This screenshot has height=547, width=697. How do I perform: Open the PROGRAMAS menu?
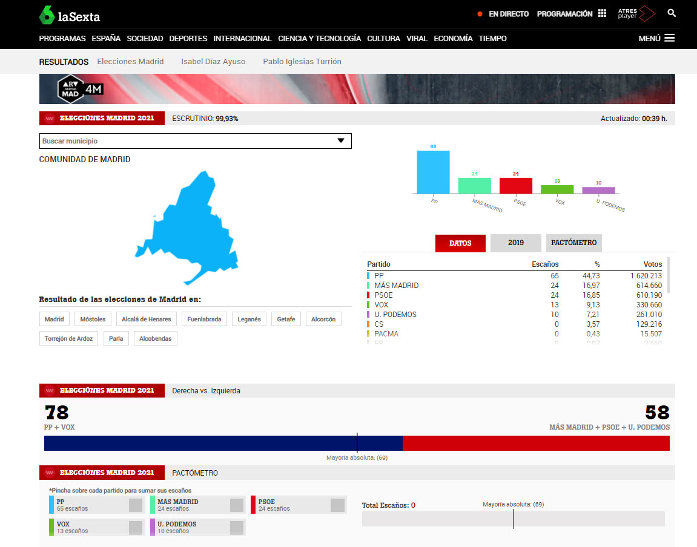click(62, 39)
